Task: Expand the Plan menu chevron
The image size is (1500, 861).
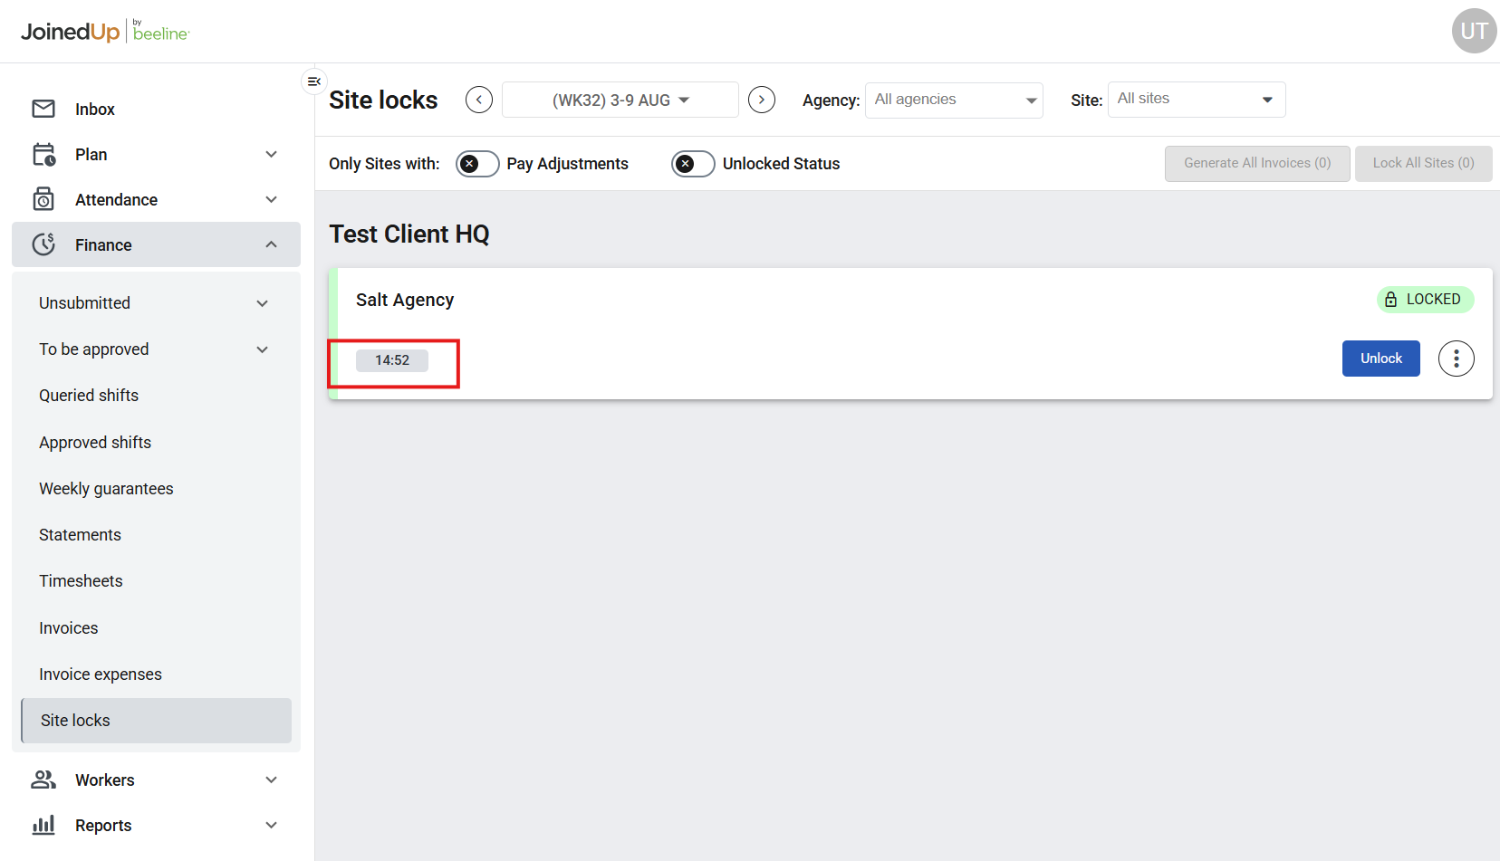Action: [x=271, y=155]
